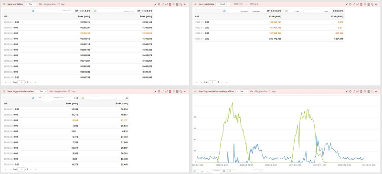The width and height of the screenshot is (382, 174).
Task: Open the period unit dropdown in Napi mérőállás
Action: [x=31, y=4]
